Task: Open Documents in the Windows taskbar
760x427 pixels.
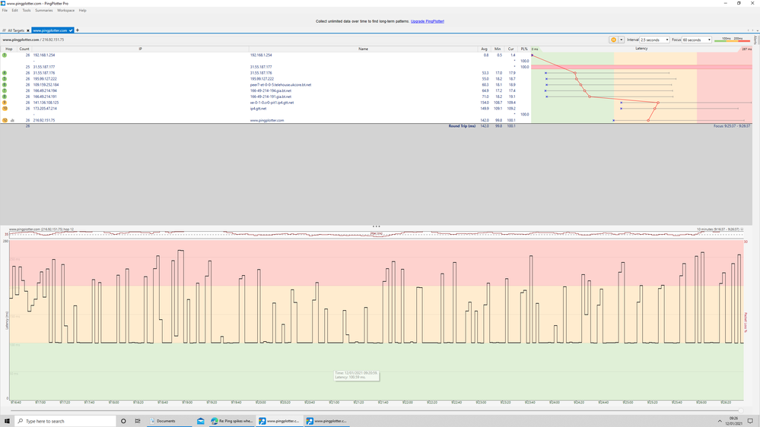Action: 162,421
